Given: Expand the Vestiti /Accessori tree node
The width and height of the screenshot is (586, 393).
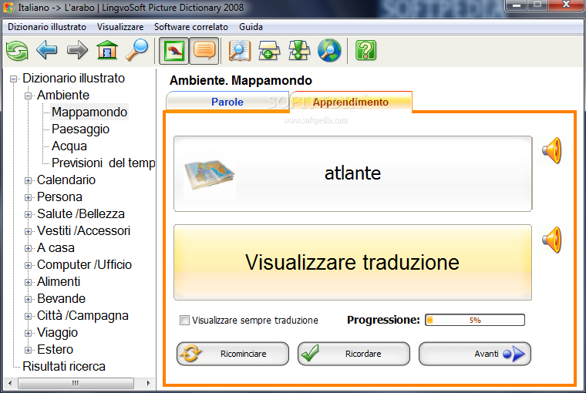Looking at the screenshot, I should tap(29, 232).
